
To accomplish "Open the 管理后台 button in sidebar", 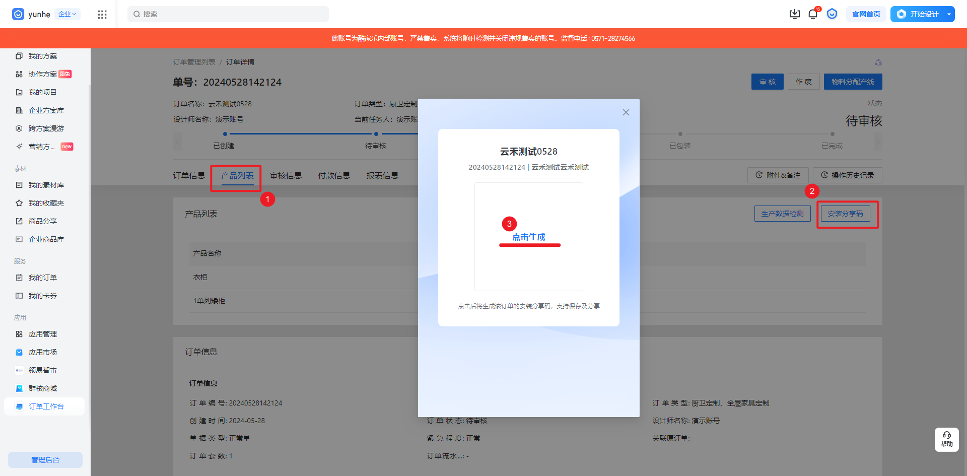I will [x=45, y=459].
